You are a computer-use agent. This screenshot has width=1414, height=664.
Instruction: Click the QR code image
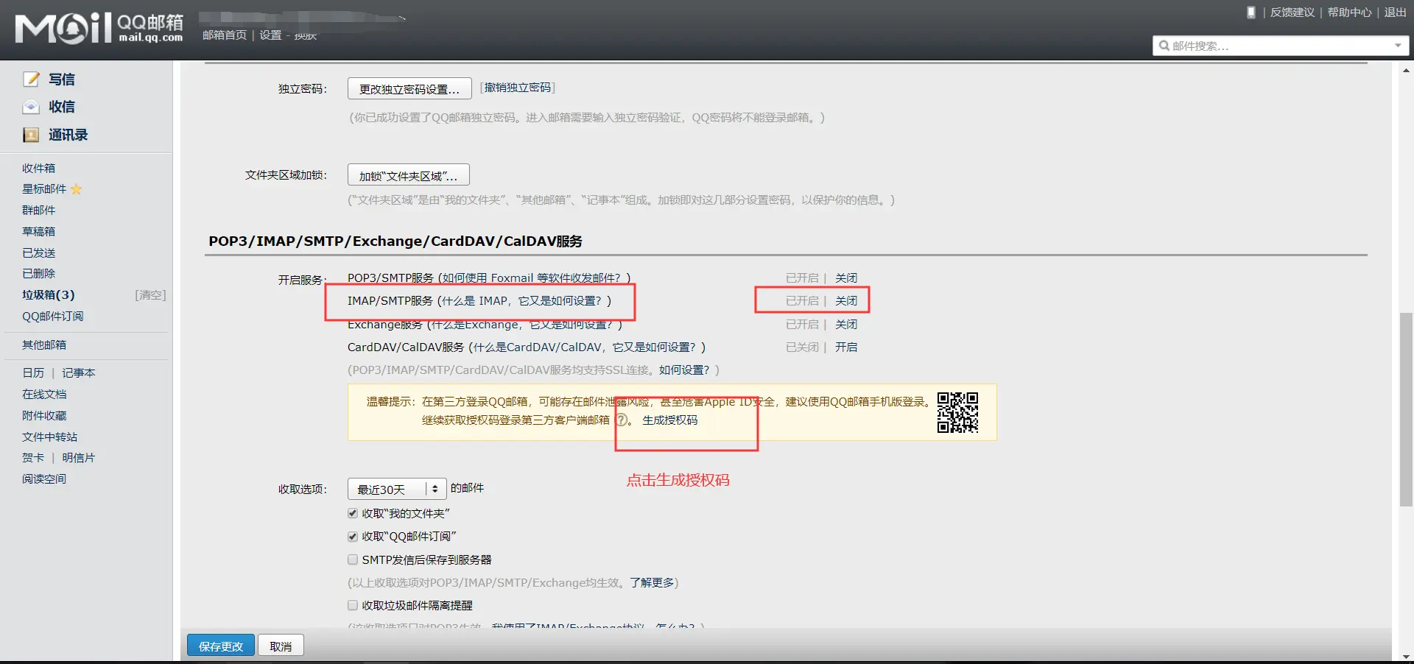point(957,412)
